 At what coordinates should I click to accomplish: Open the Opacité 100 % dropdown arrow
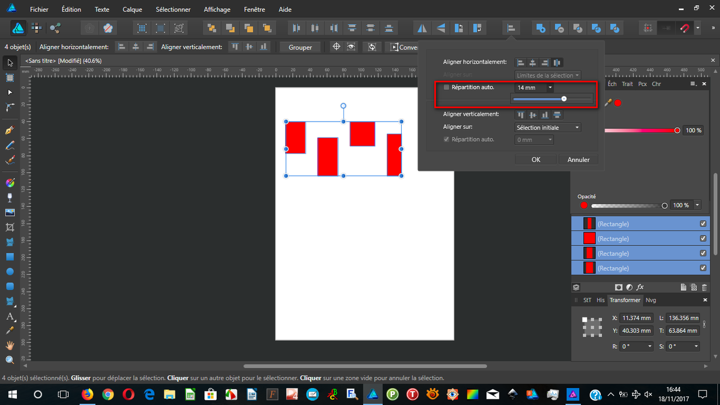(697, 205)
